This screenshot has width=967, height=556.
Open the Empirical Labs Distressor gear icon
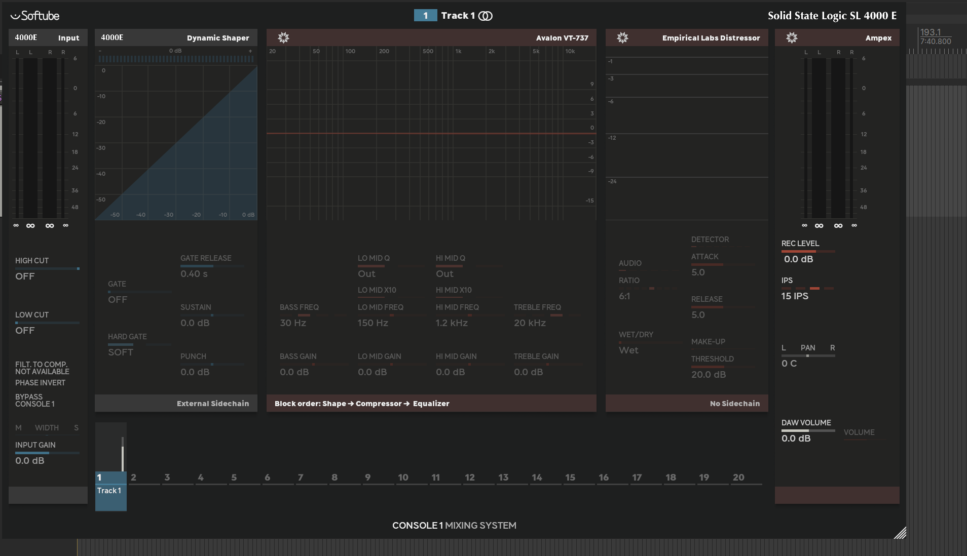pos(622,37)
